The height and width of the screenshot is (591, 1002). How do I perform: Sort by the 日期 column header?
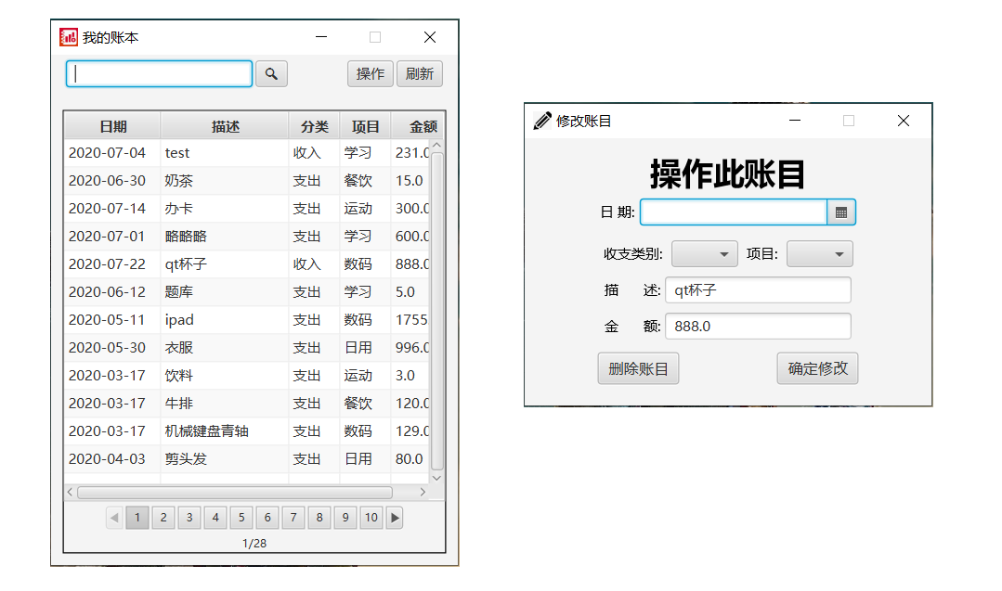[x=112, y=126]
